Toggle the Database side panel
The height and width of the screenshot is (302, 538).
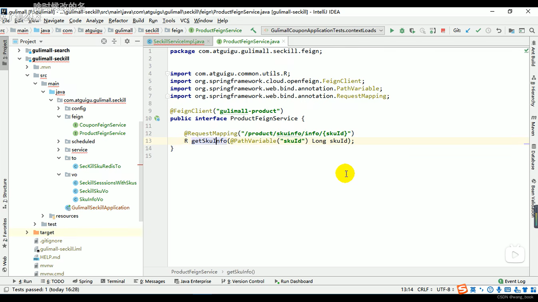(x=534, y=157)
